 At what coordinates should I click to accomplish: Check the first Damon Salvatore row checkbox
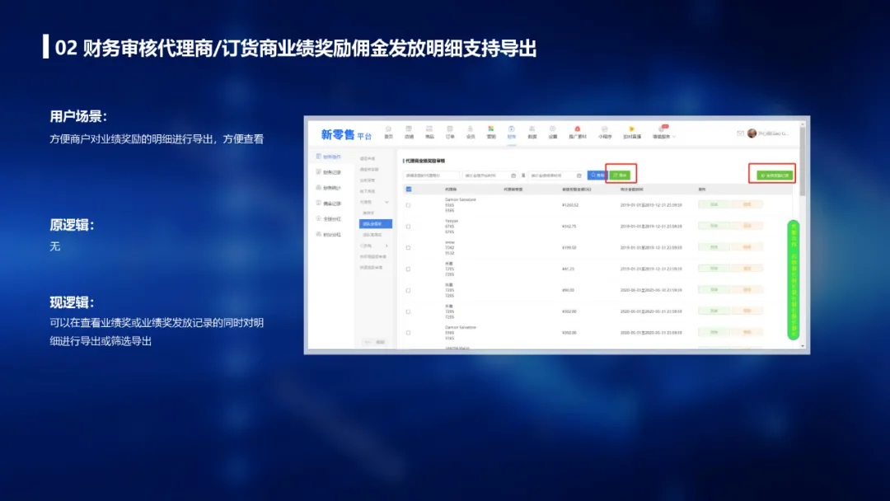409,204
